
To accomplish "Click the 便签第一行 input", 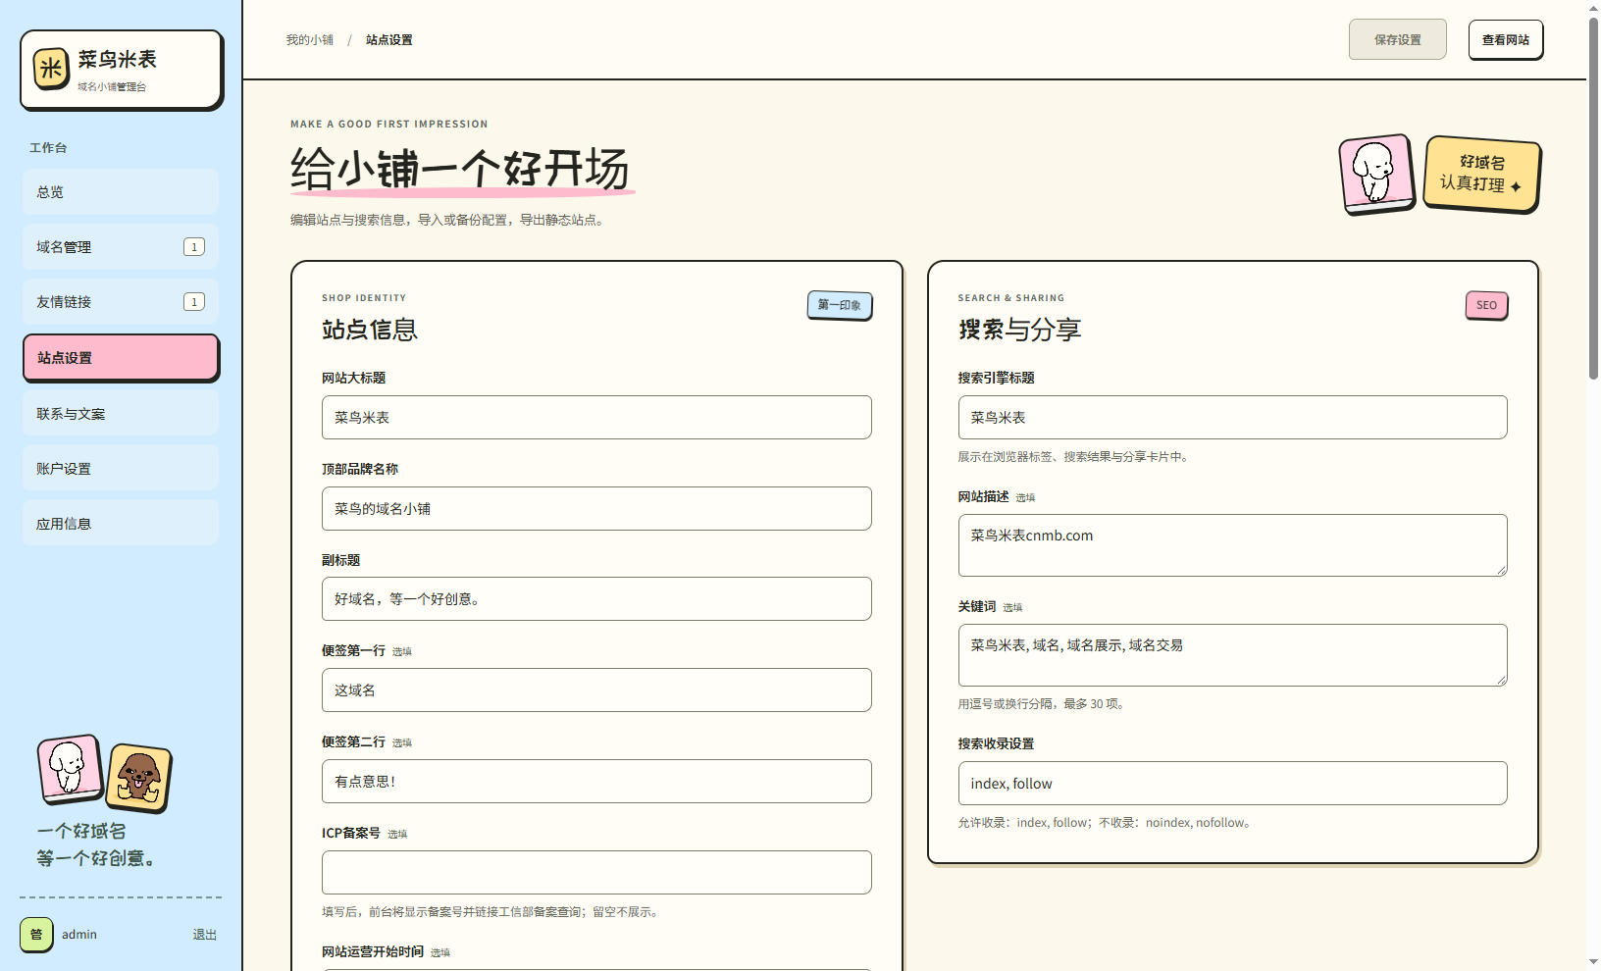I will pyautogui.click(x=596, y=690).
